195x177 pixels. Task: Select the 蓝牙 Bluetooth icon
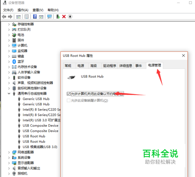click(14, 61)
